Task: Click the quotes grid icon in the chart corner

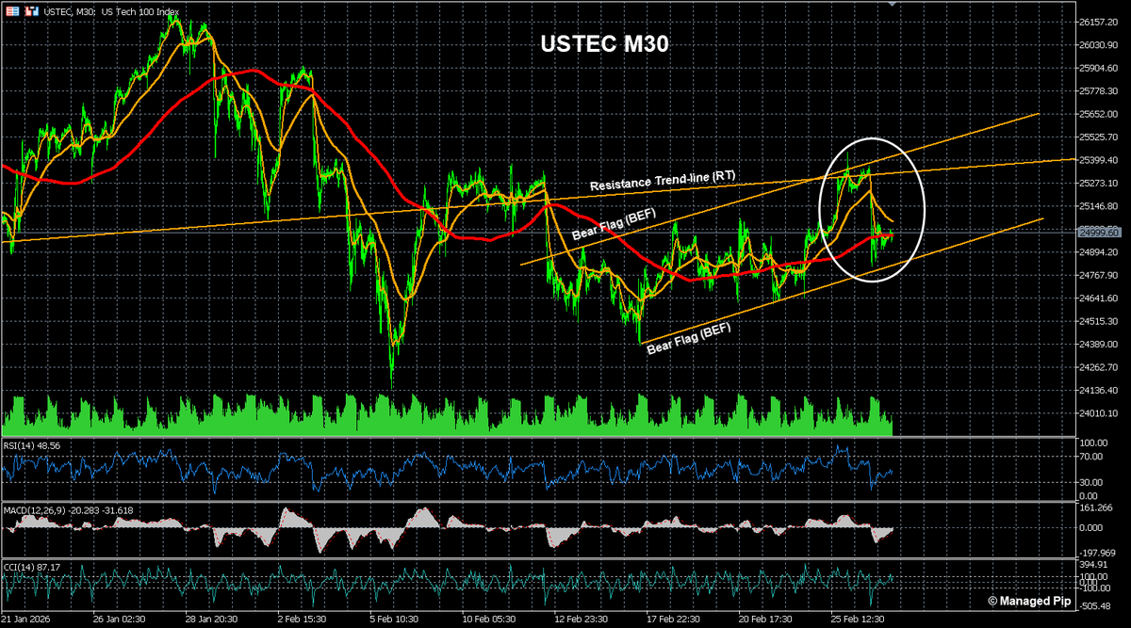Action: (12, 10)
